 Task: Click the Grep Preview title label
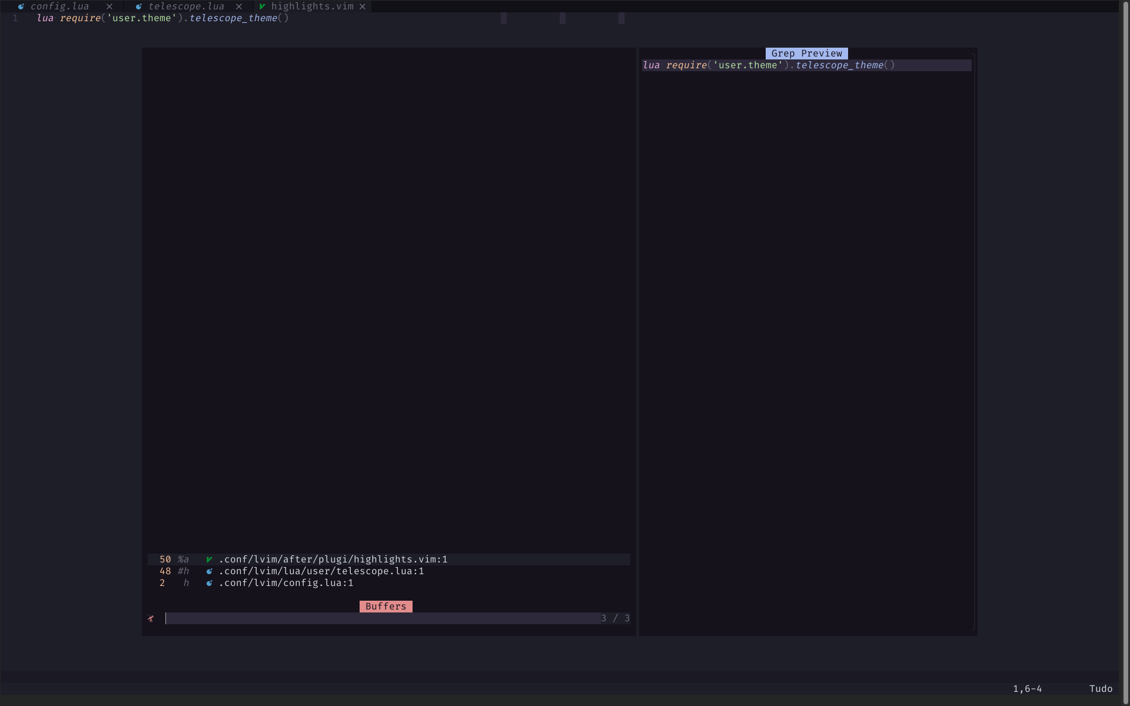coord(806,53)
